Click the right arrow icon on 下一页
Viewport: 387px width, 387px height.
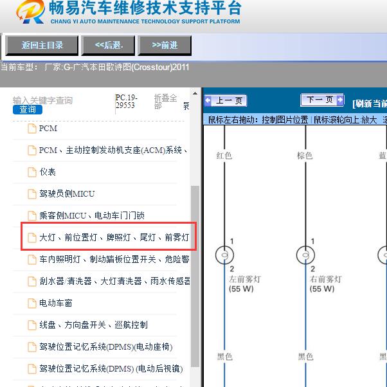click(340, 100)
